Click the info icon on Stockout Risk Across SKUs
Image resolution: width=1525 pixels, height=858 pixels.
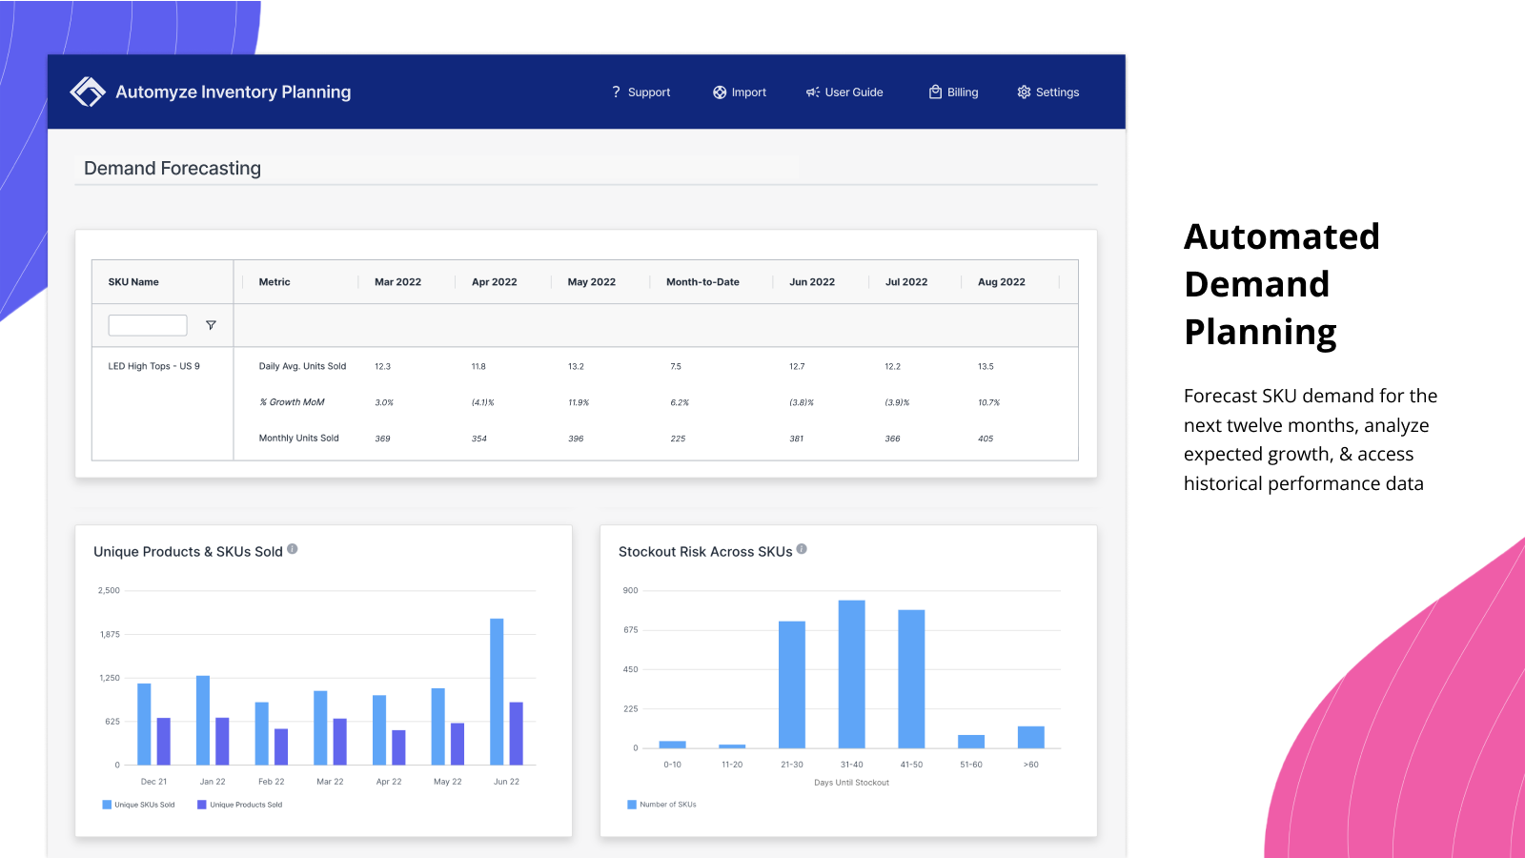(x=802, y=547)
